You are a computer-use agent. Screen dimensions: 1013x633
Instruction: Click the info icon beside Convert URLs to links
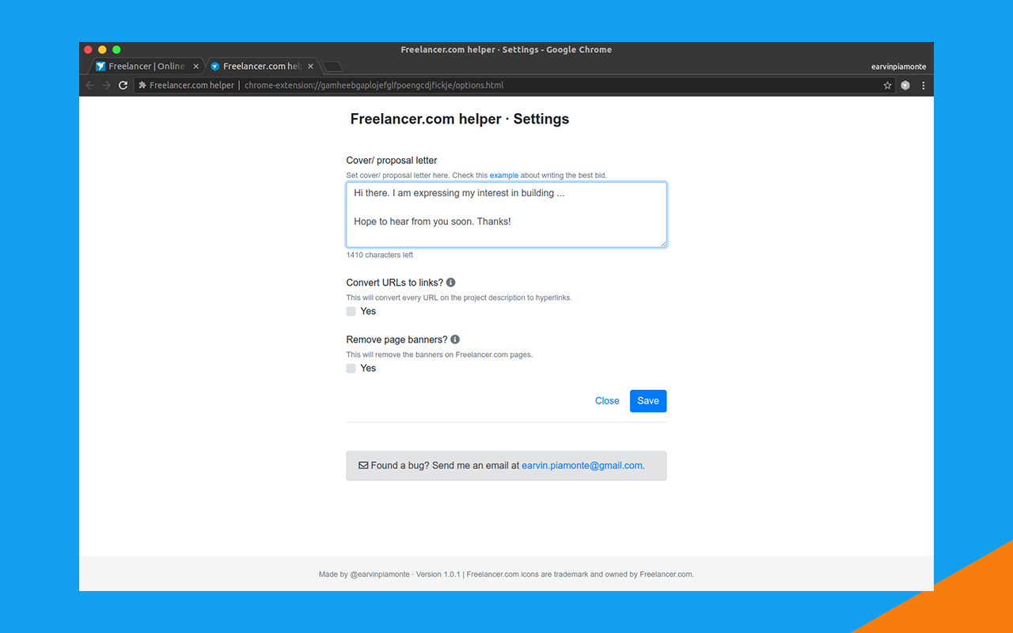(451, 282)
